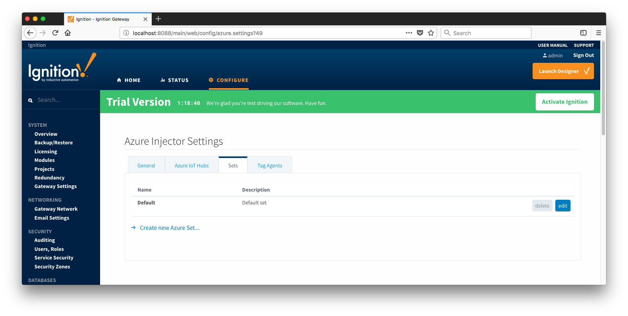
Task: Open a new browser tab
Action: [158, 19]
